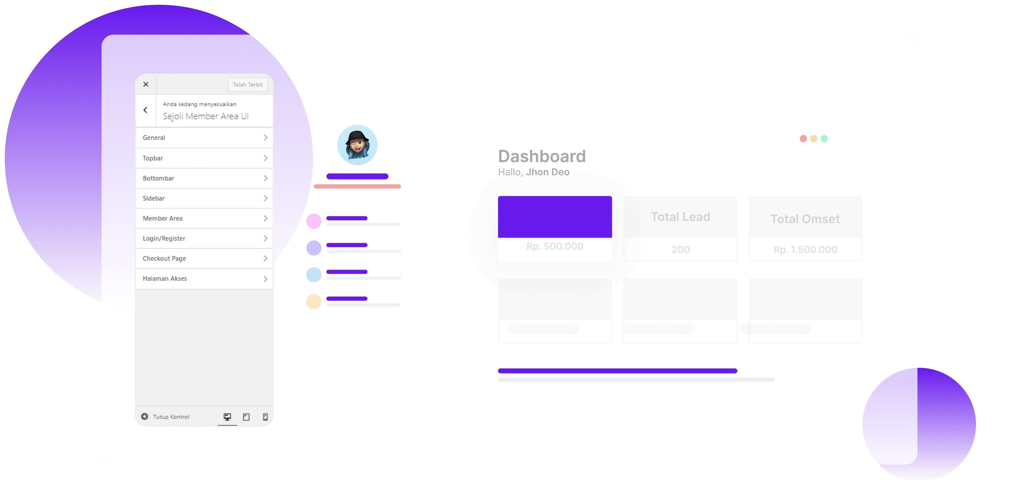Viewport: 1019px width, 498px height.
Task: Open the Checkout Page settings
Action: pos(203,258)
